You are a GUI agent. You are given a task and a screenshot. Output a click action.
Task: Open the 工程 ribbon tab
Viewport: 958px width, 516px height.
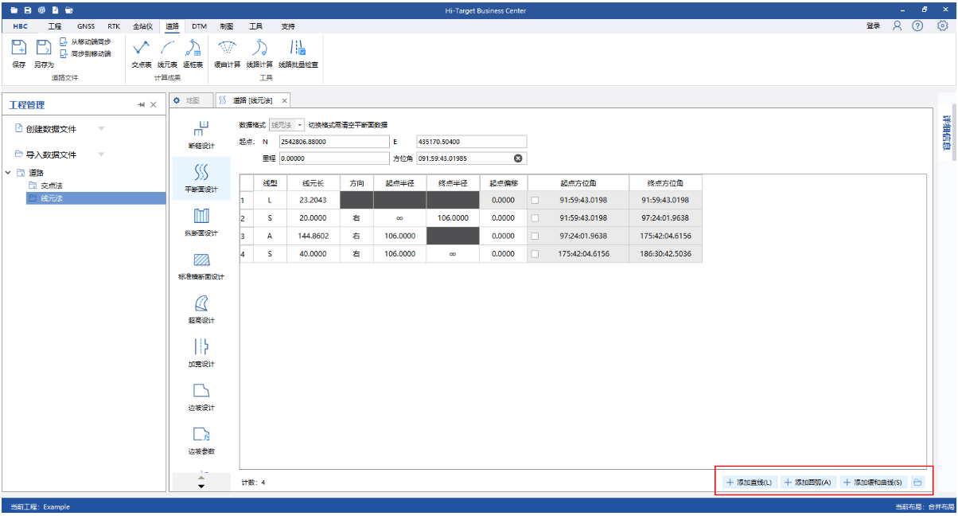click(54, 26)
